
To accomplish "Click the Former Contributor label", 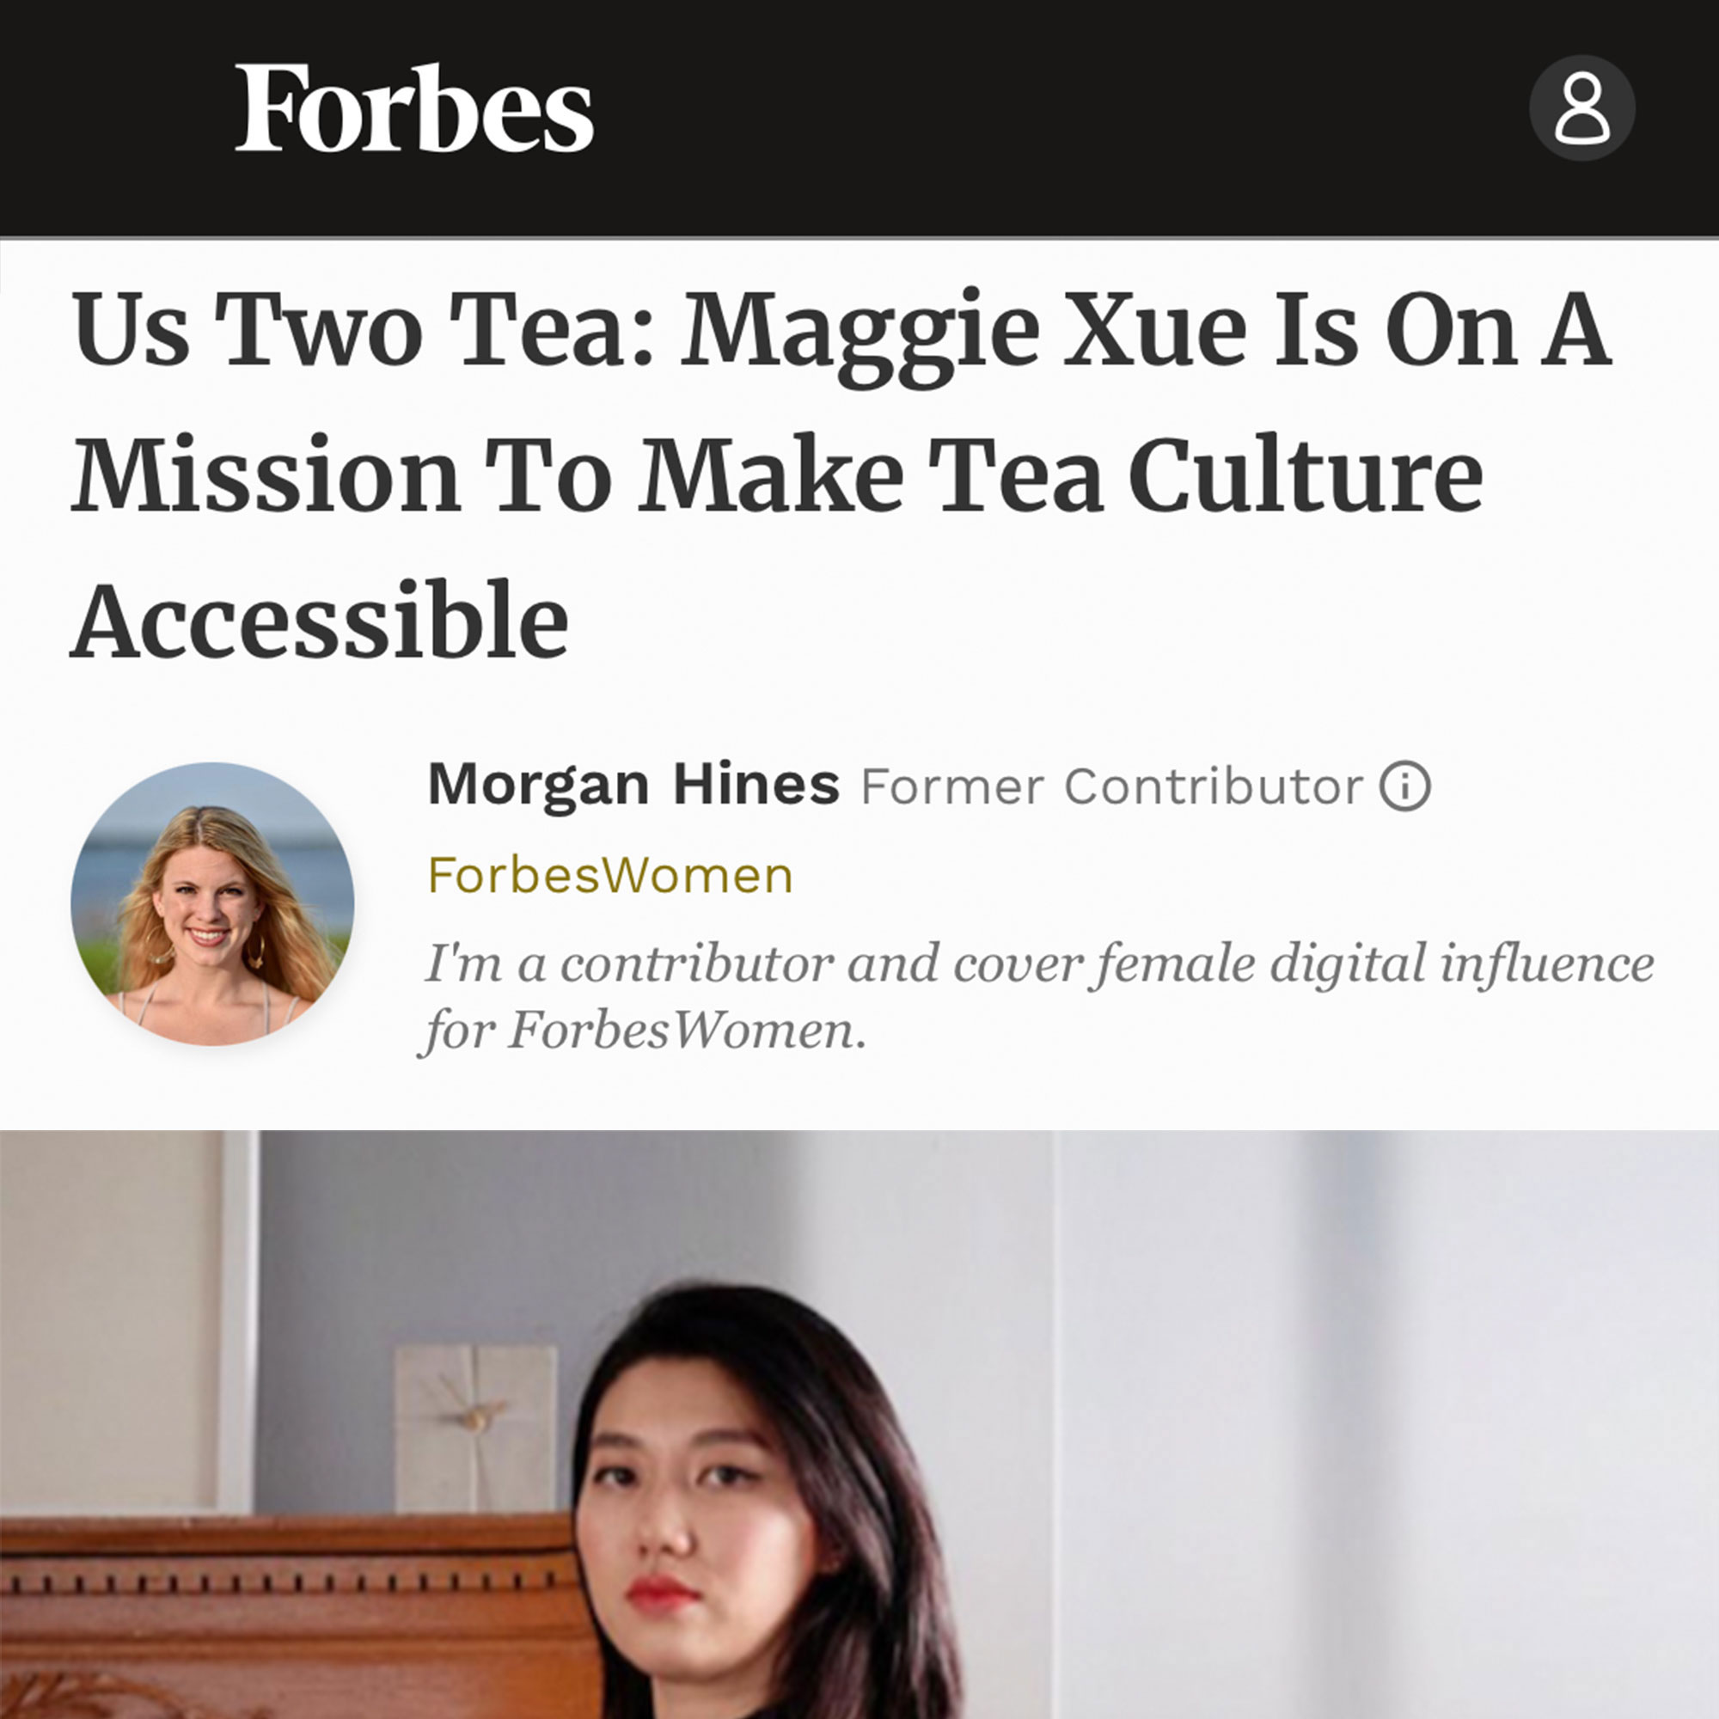I will tap(1111, 786).
